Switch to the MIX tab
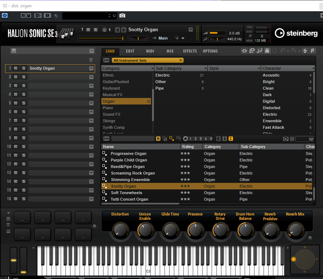The width and height of the screenshot is (323, 279). click(x=170, y=51)
